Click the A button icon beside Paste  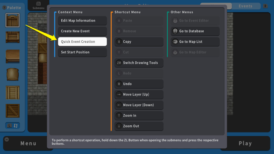click(x=119, y=21)
